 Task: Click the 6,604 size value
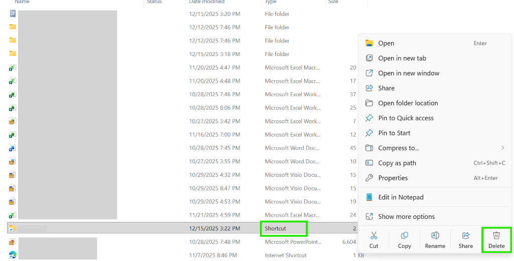click(349, 241)
